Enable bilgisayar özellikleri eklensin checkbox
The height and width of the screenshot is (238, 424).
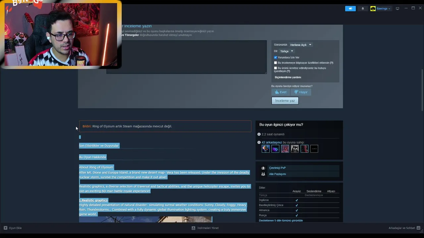pos(275,63)
